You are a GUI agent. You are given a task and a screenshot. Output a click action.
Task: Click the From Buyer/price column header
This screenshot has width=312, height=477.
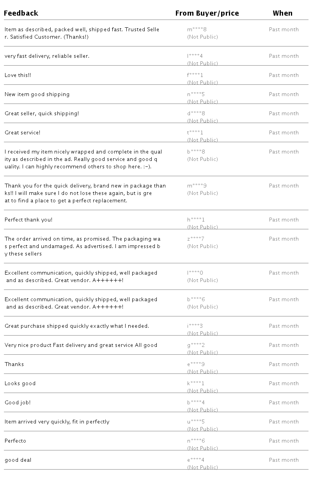[207, 13]
